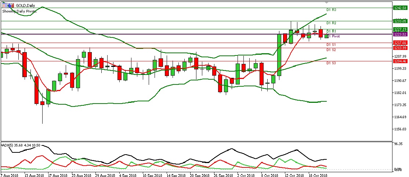
Task: Click the 13 Aug 2018 date label
Action: [x=34, y=176]
